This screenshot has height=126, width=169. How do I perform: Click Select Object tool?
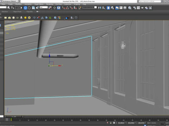click(8, 8)
